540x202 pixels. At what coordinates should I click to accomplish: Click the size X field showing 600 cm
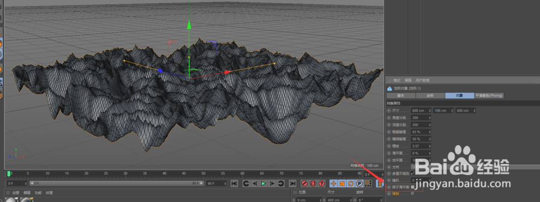coord(339,200)
